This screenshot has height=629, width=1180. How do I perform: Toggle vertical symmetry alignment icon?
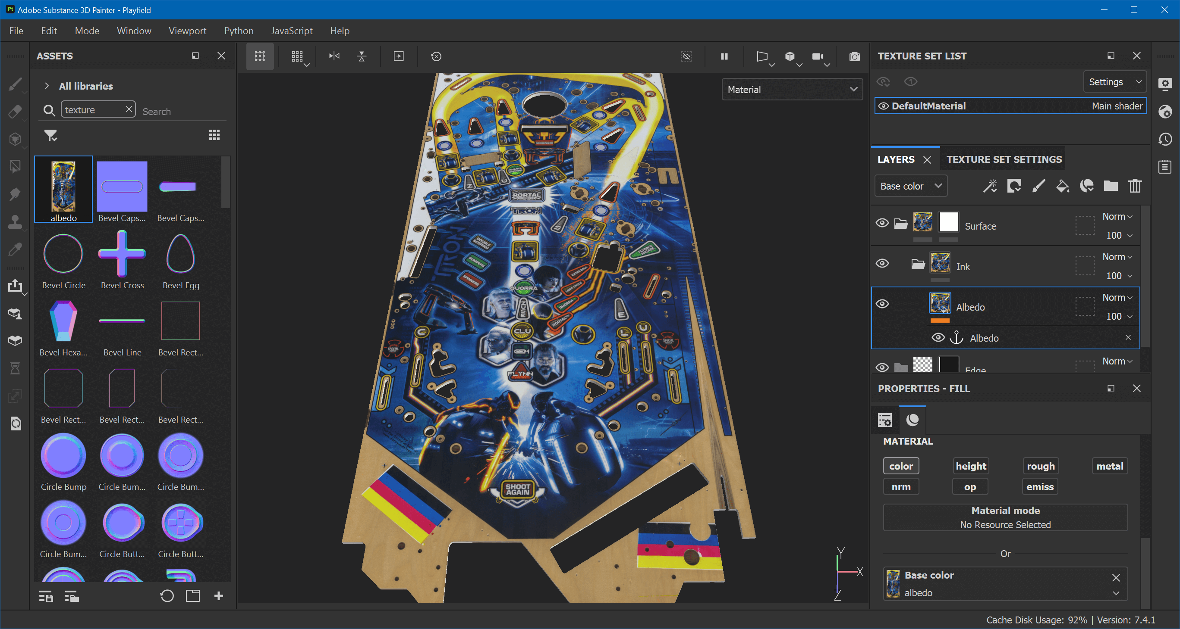(x=362, y=56)
